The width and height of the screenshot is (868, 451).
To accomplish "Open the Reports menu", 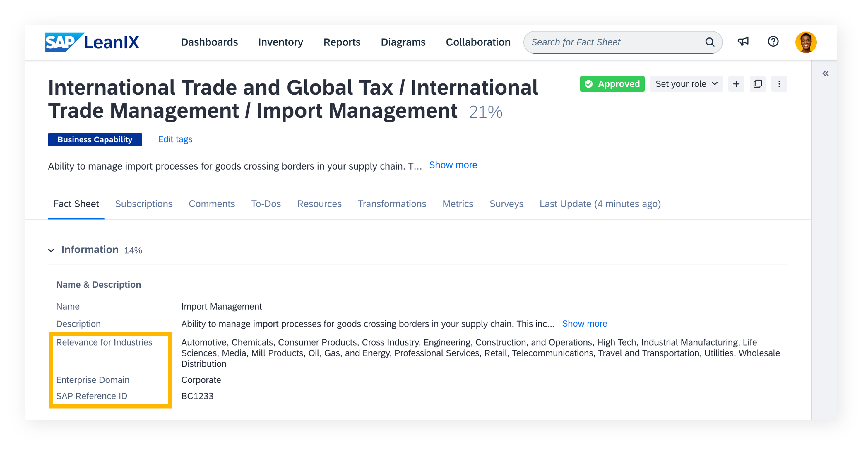I will pyautogui.click(x=342, y=42).
